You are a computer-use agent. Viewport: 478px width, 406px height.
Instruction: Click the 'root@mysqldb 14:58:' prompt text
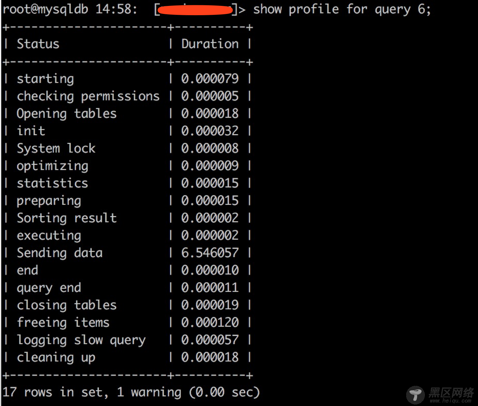coord(70,9)
